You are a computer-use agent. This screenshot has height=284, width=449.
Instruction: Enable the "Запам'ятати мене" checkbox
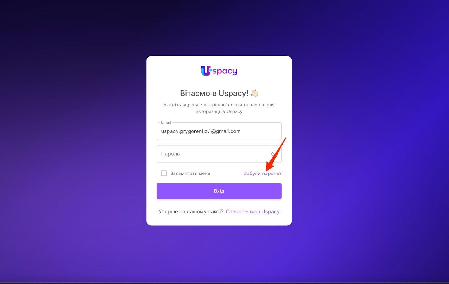(x=164, y=173)
